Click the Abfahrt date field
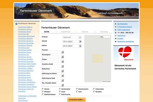The height and width of the screenshot is (102, 153). point(71,46)
